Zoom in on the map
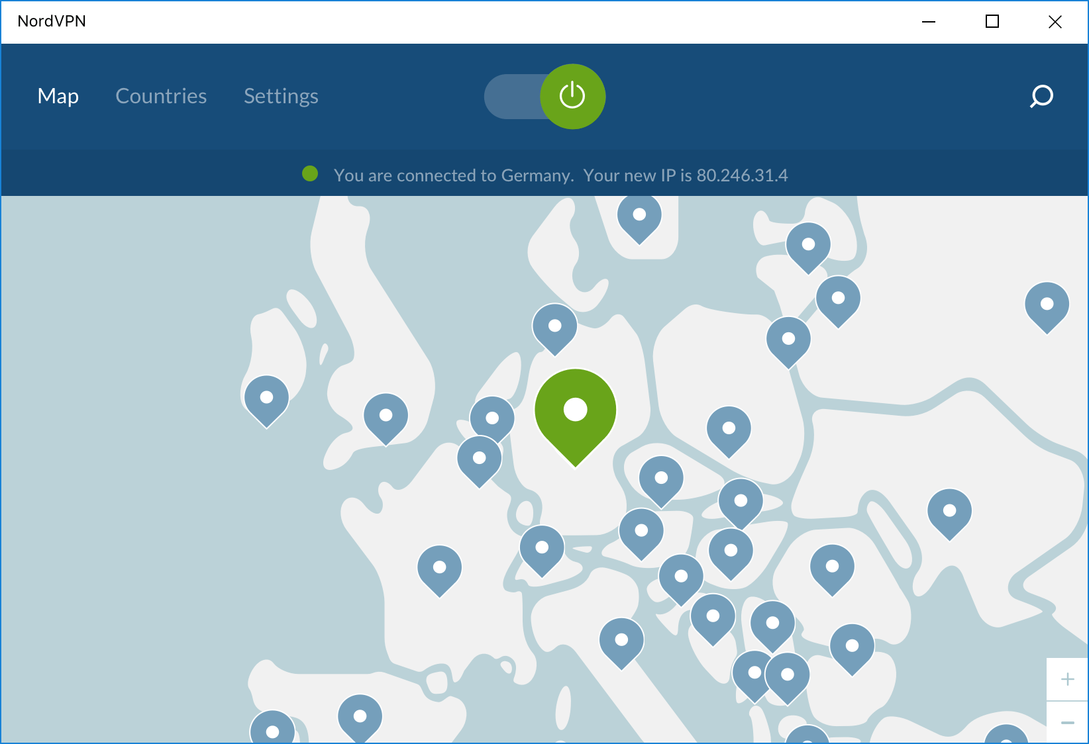 click(x=1068, y=678)
